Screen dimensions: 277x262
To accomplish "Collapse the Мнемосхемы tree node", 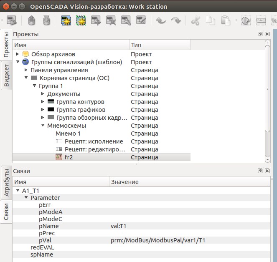I will pos(43,126).
